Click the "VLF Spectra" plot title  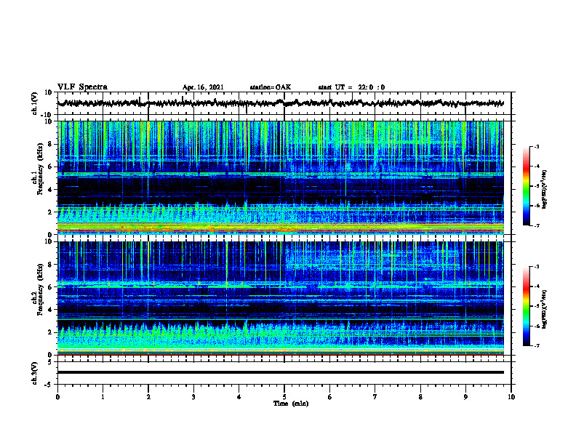pos(82,87)
